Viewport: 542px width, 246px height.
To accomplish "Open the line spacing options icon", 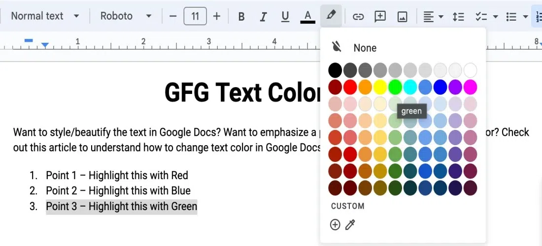I will (x=458, y=16).
